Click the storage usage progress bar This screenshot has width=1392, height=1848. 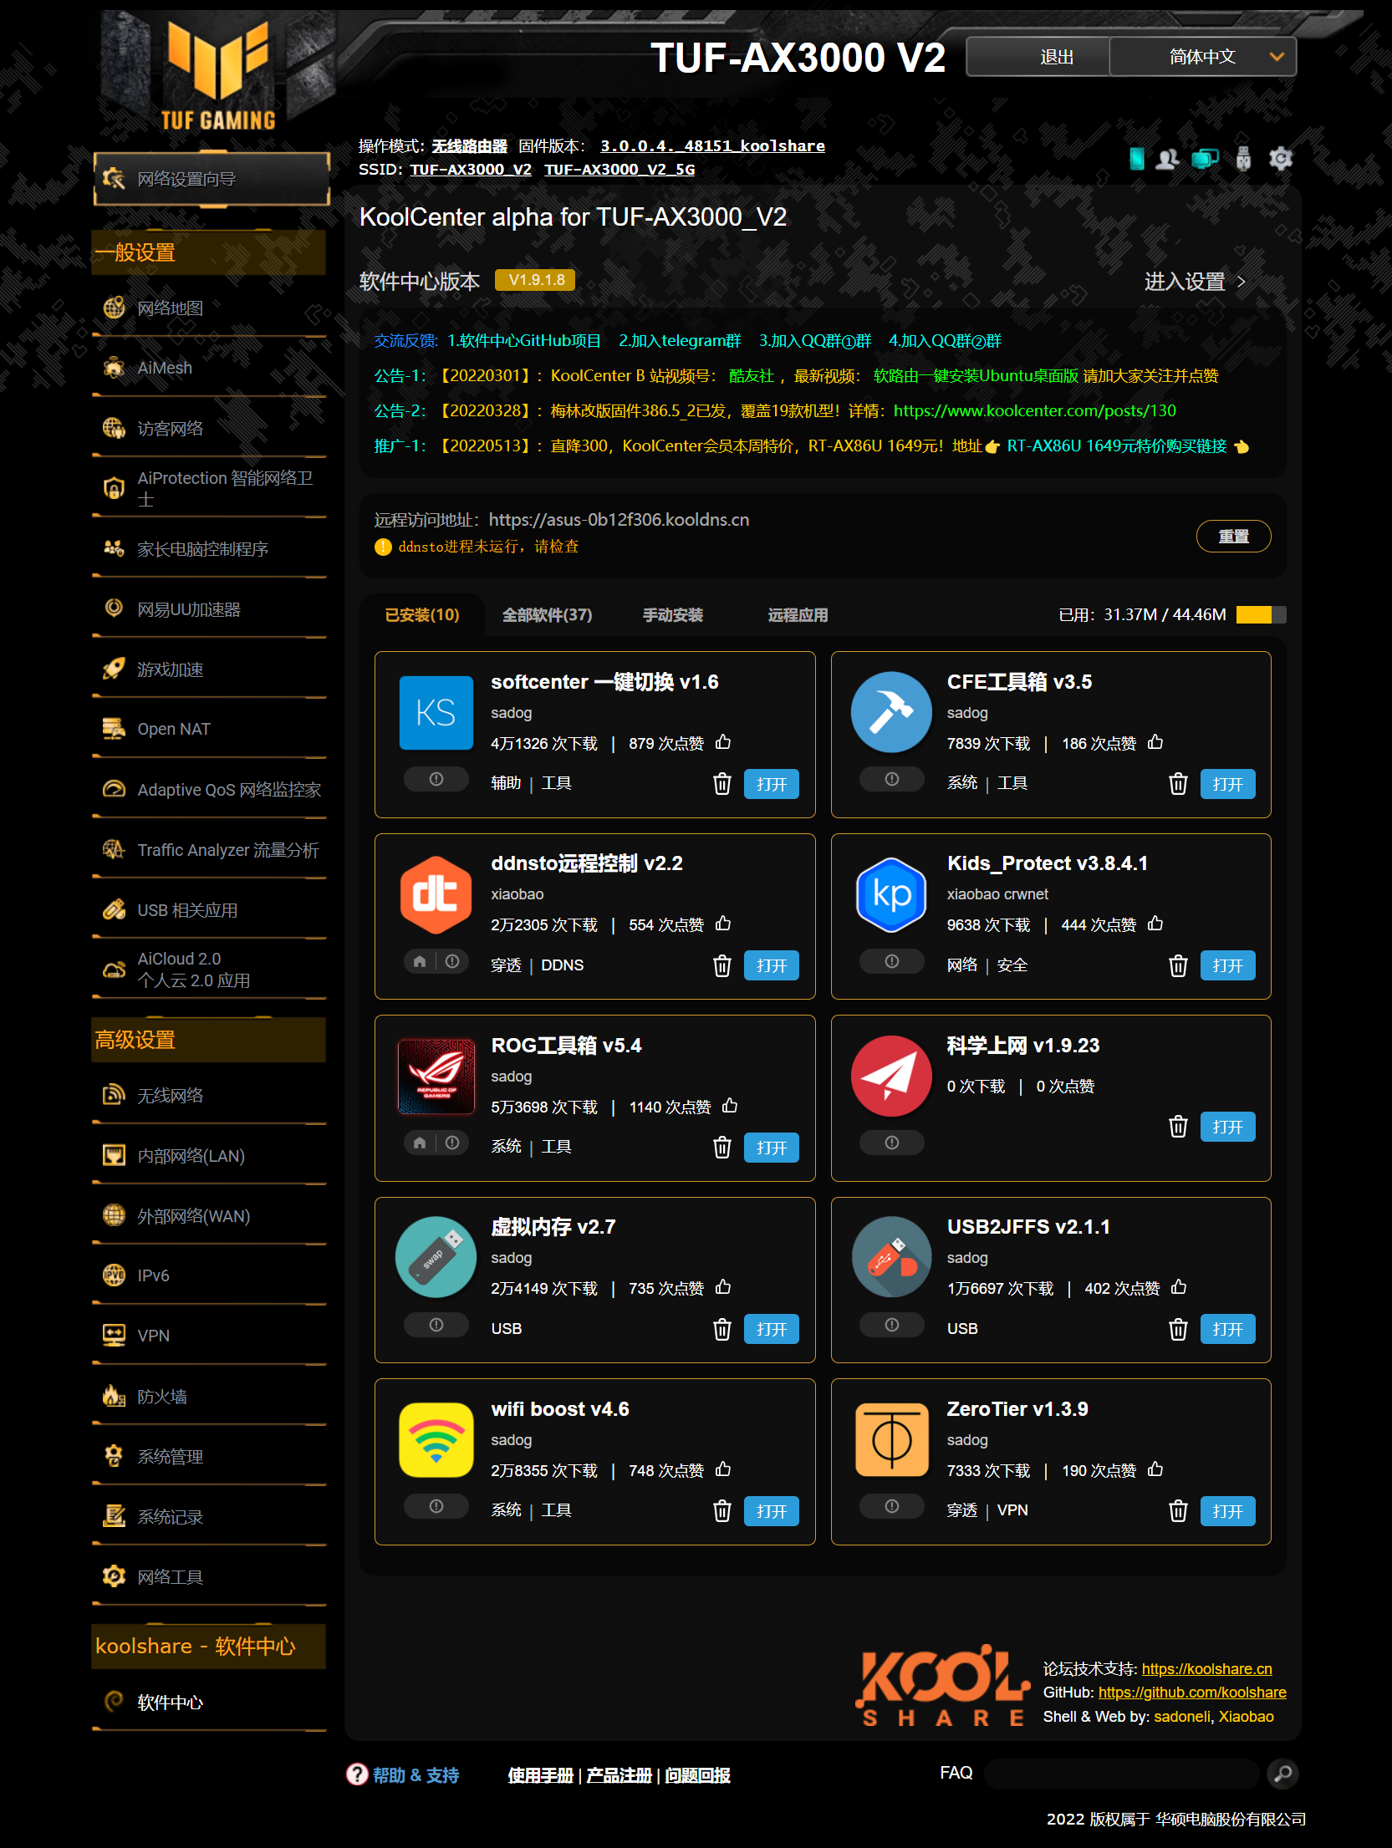point(1261,615)
